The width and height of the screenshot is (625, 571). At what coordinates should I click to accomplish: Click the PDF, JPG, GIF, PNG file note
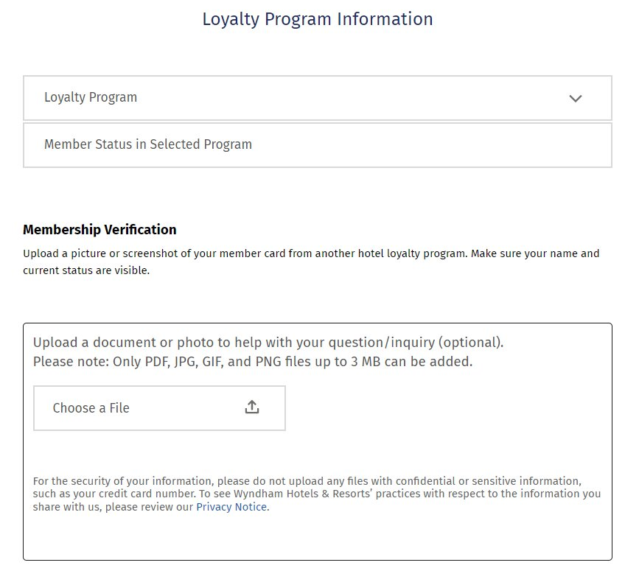pyautogui.click(x=253, y=362)
